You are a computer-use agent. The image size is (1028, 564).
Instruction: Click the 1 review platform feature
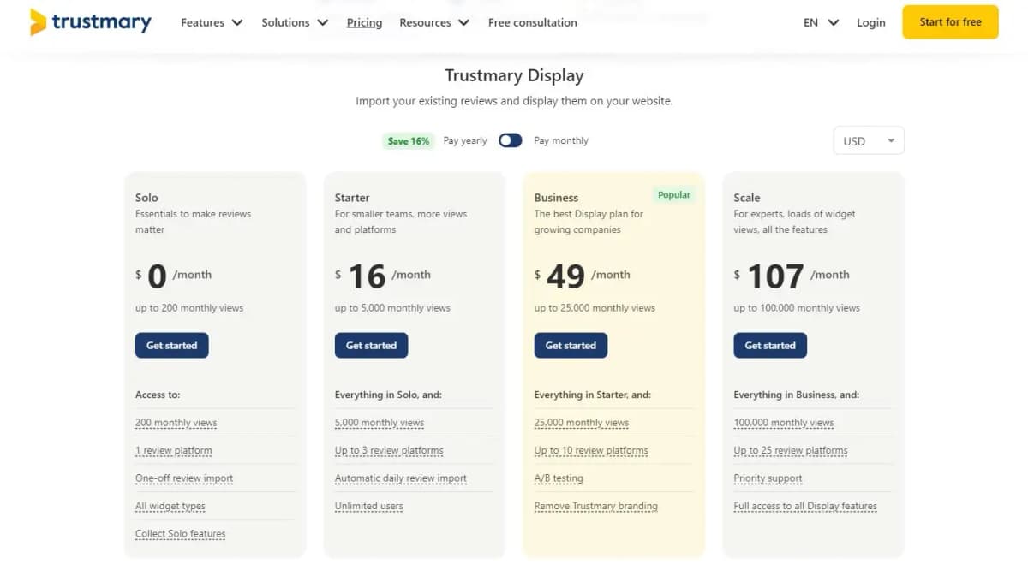click(x=173, y=450)
